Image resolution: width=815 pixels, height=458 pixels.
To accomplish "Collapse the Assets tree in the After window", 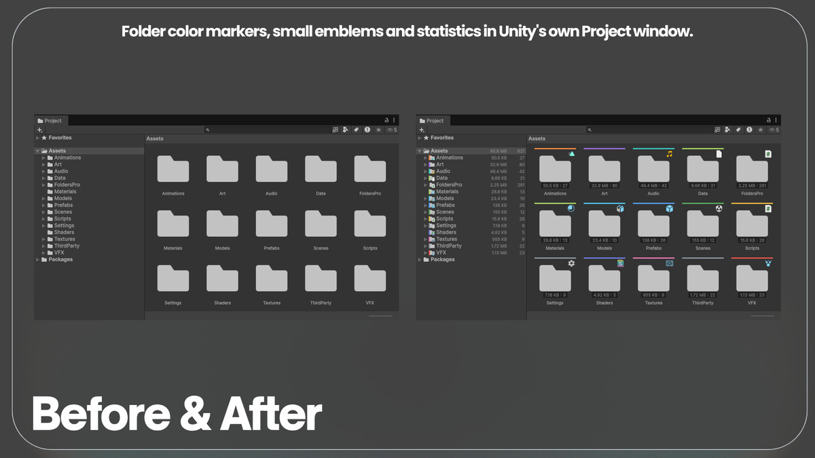I will coord(420,151).
